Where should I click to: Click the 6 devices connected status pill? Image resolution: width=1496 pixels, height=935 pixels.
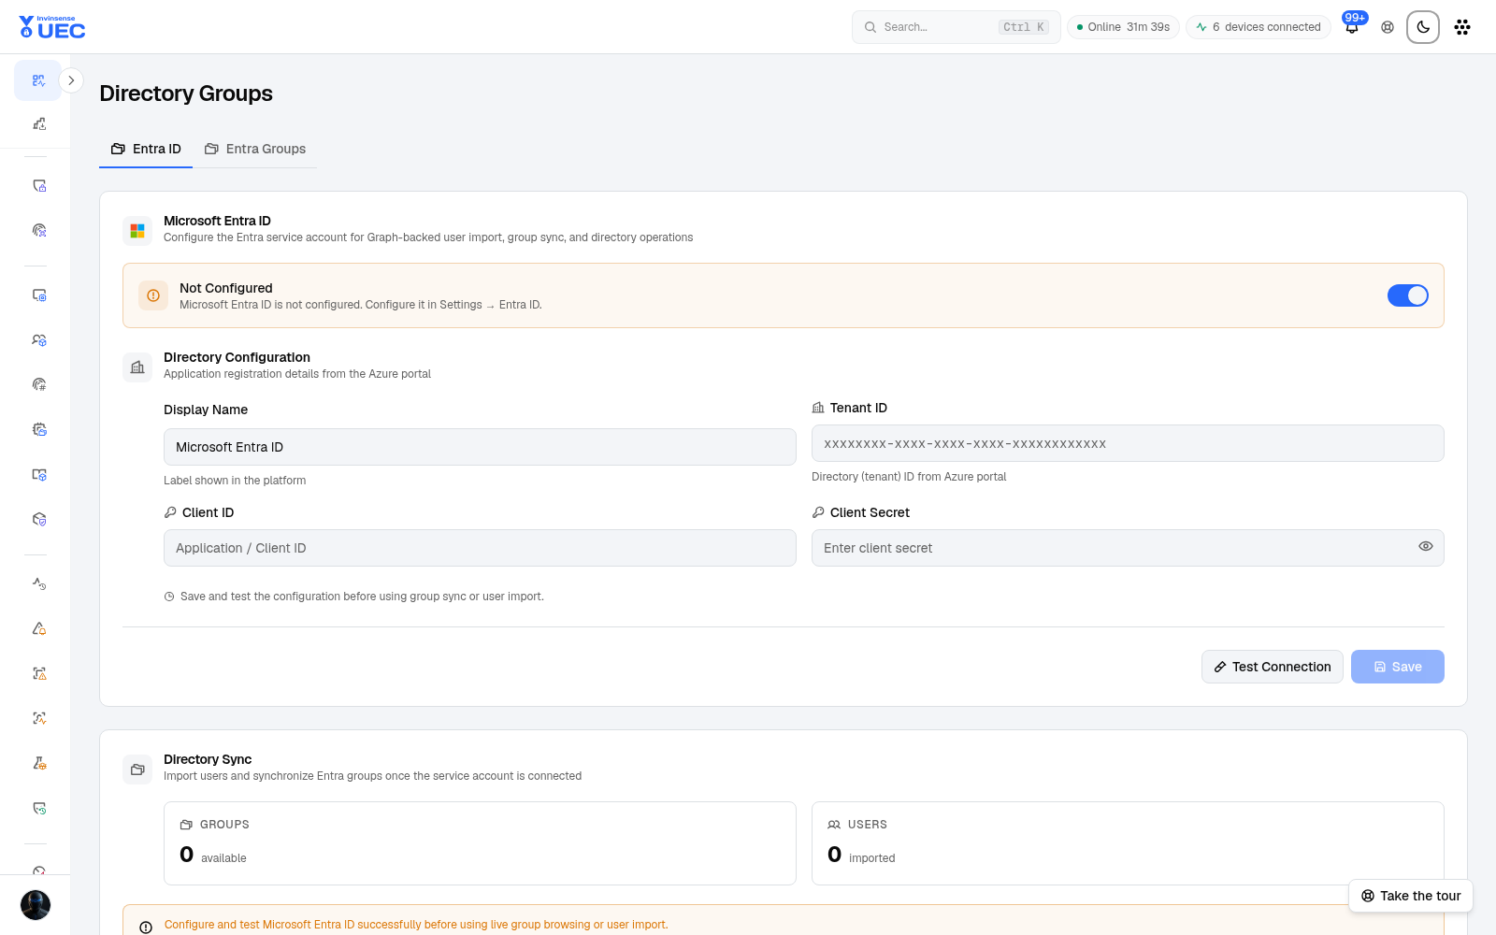point(1259,27)
